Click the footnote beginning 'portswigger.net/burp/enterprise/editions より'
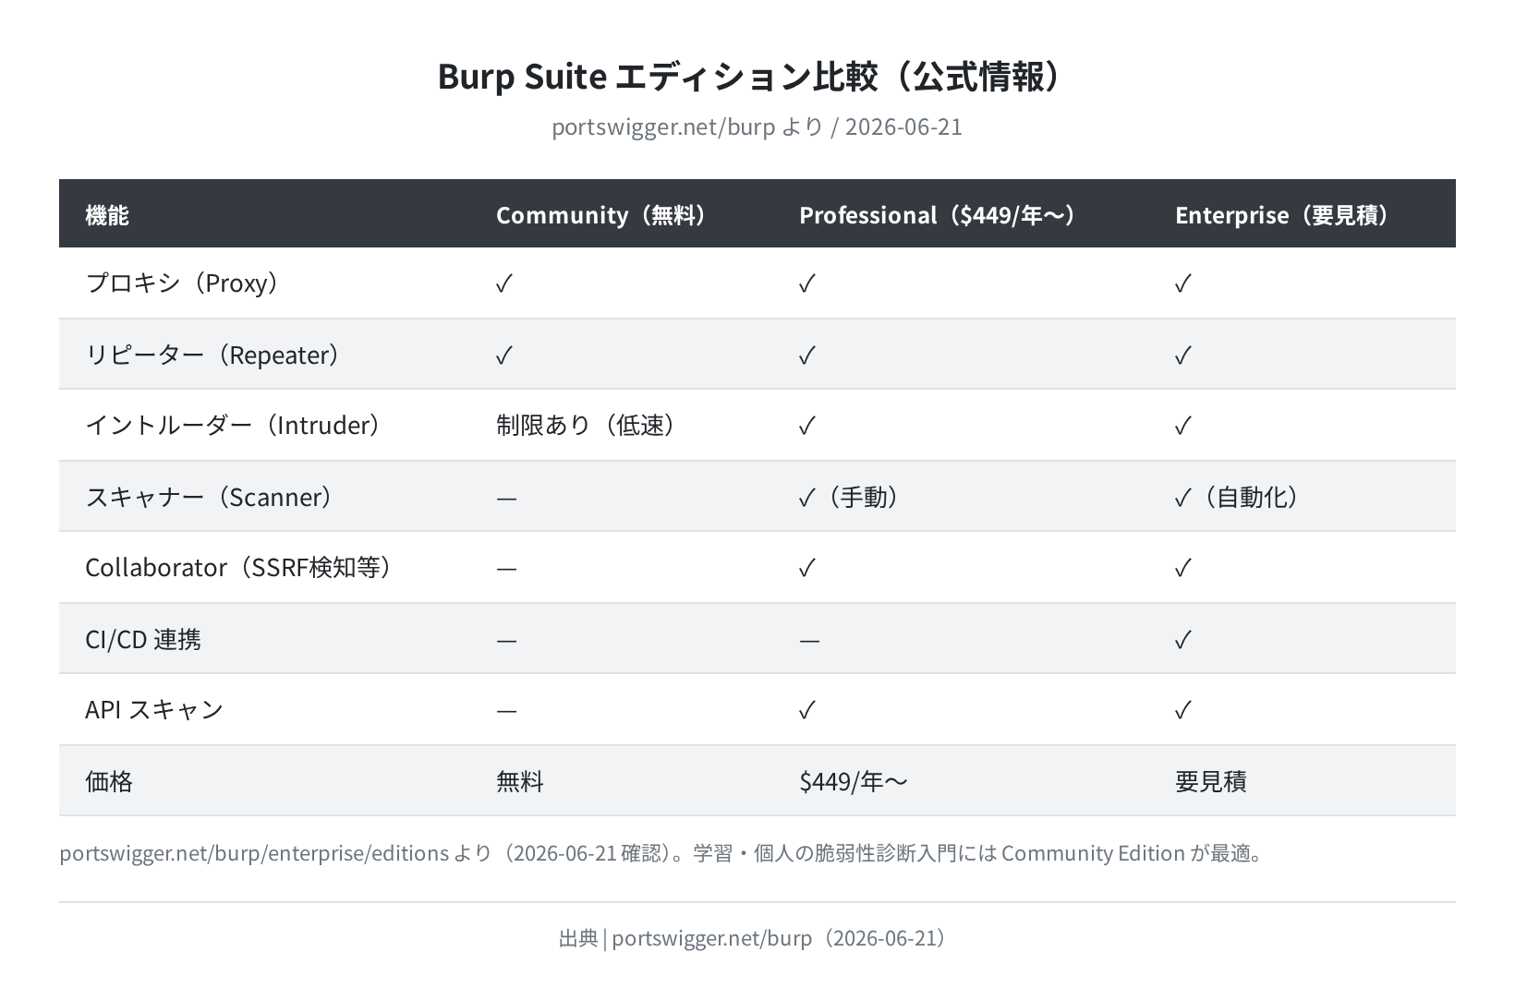The height and width of the screenshot is (988, 1515). [662, 852]
